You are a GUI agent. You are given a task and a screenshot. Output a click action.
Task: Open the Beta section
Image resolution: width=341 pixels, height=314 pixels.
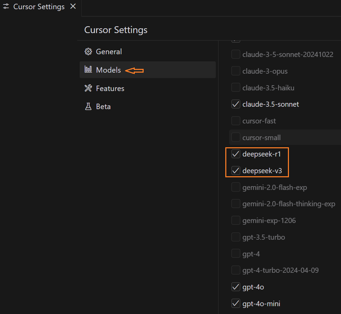147,107
